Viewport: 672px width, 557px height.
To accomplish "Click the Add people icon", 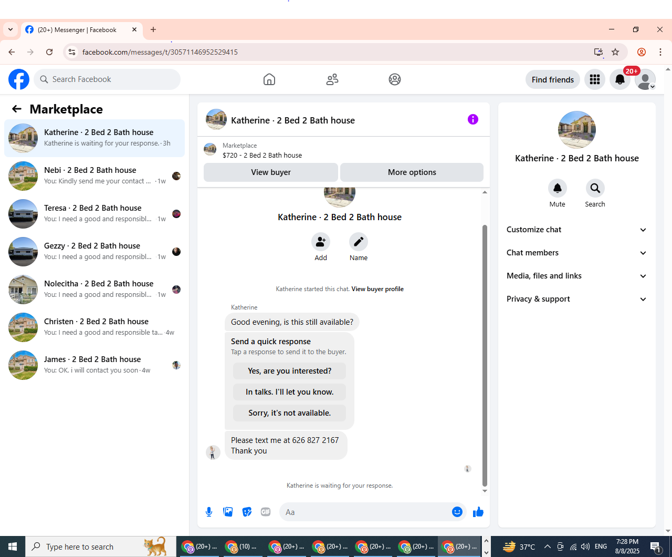I will pyautogui.click(x=321, y=242).
